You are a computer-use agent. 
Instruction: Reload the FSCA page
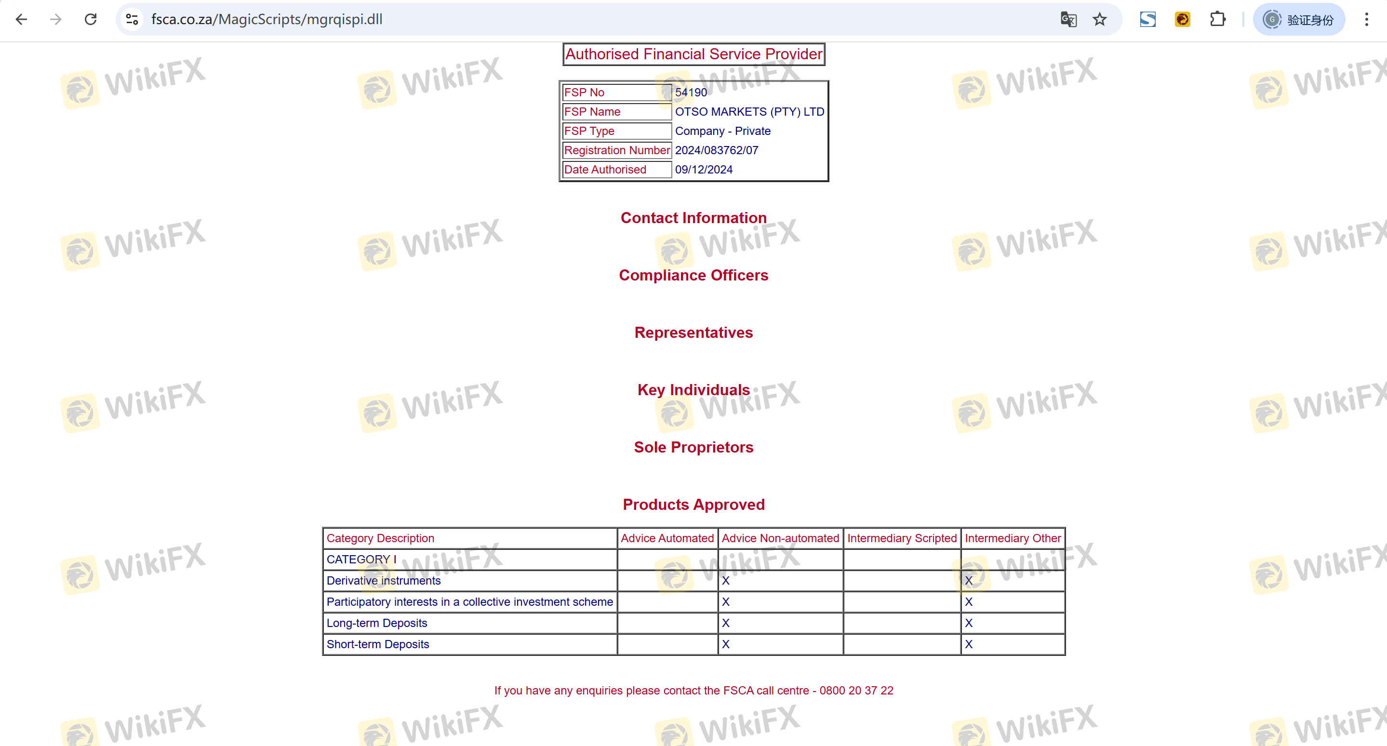pos(91,19)
